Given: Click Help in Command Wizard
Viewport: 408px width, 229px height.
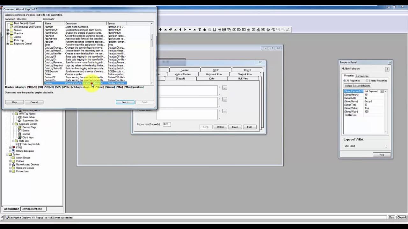Looking at the screenshot, I should click(x=14, y=102).
